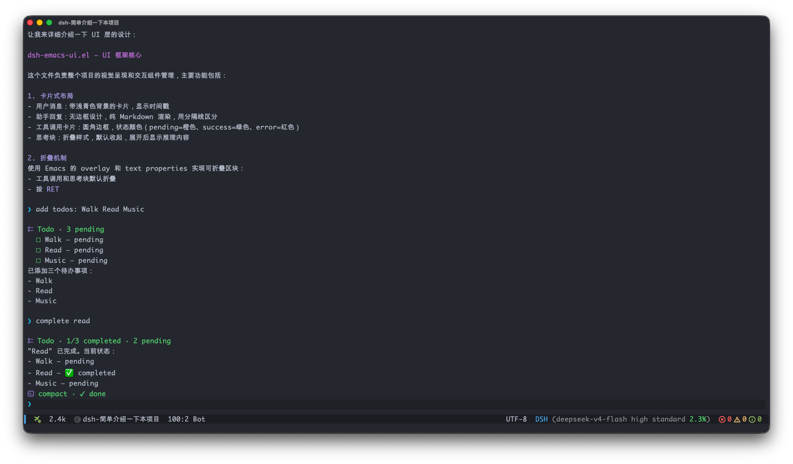Click the Emacs buffer icon beside the dsh buffer name
Image resolution: width=793 pixels, height=464 pixels.
pos(77,419)
